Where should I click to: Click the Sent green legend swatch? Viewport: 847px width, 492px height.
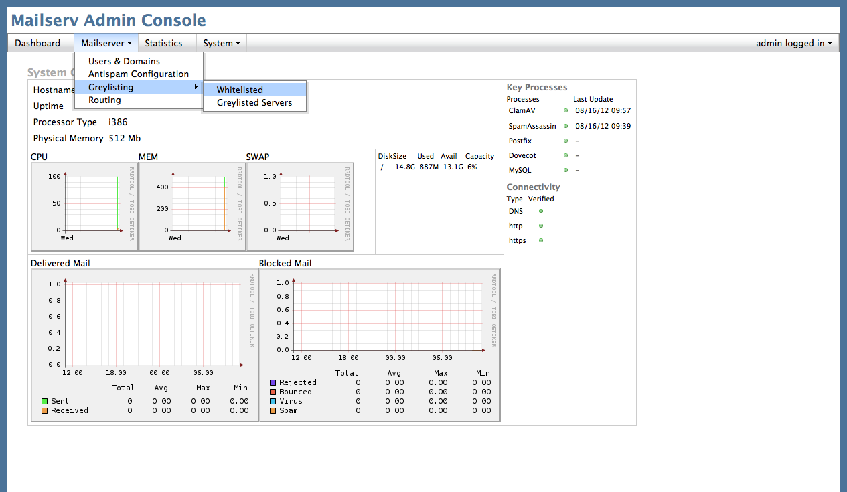(45, 401)
